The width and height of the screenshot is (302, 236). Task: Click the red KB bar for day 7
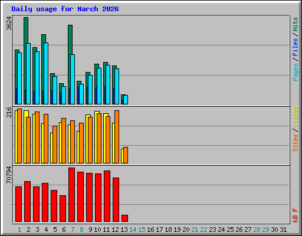71,195
